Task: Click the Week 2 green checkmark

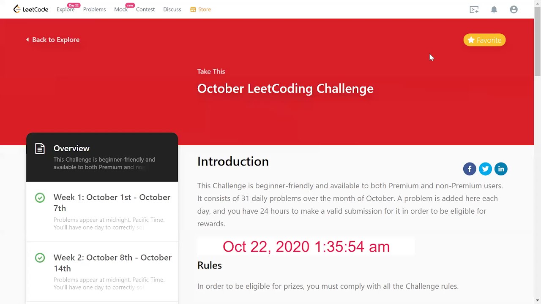Action: 40,258
